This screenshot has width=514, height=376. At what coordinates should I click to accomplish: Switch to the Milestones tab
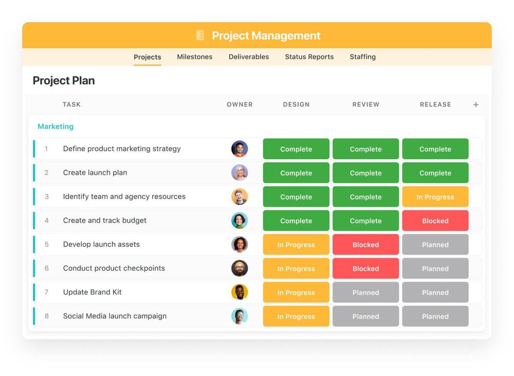tap(194, 57)
